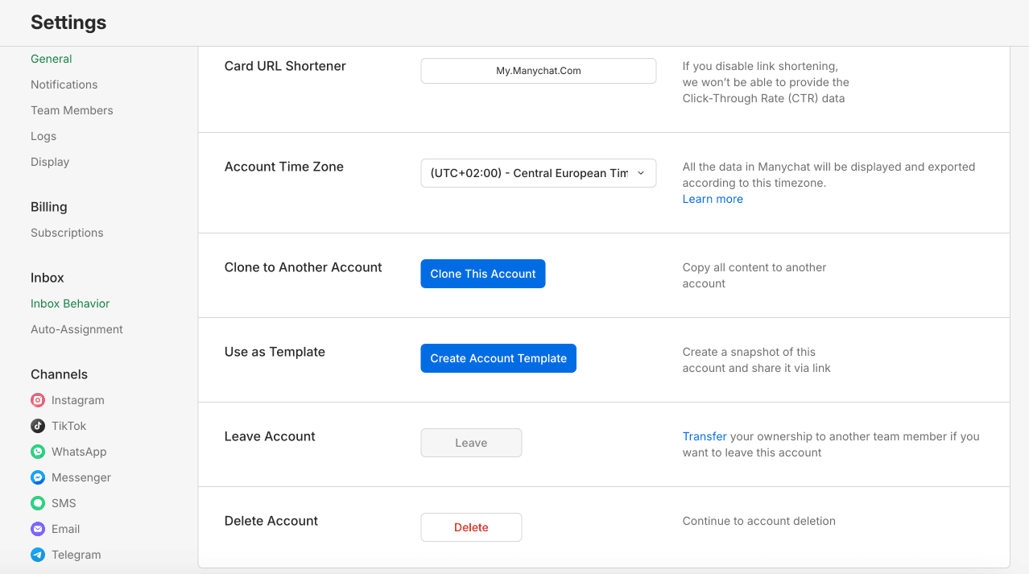
Task: Click the WhatsApp channel icon
Action: tap(38, 452)
